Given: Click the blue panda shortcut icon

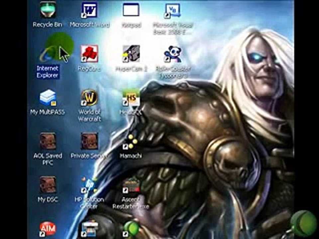Looking at the screenshot, I should pos(172,54).
